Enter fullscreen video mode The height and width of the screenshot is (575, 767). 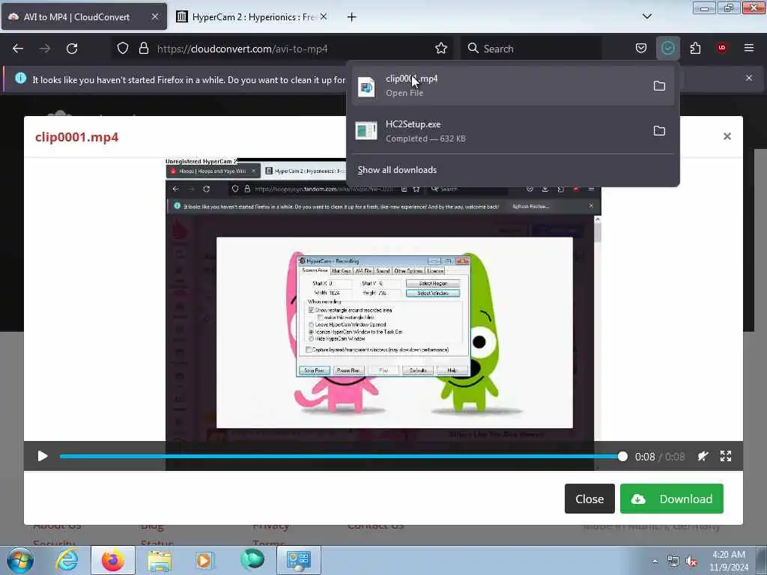tap(725, 456)
